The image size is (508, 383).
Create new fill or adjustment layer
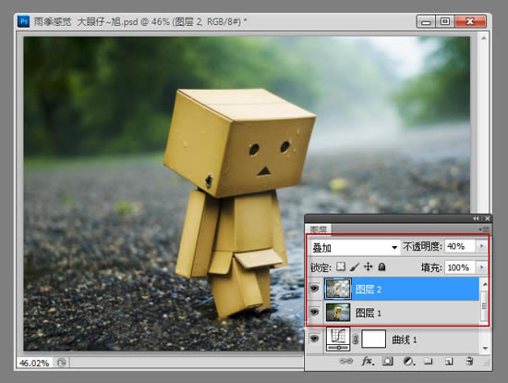pyautogui.click(x=409, y=361)
